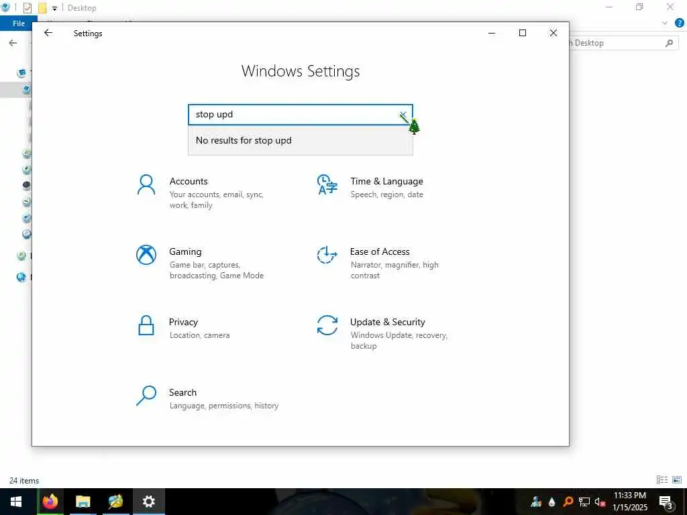Switch Explorer to large icons view

click(677, 480)
